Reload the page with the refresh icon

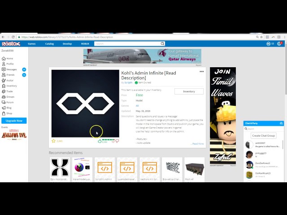coord(13,37)
